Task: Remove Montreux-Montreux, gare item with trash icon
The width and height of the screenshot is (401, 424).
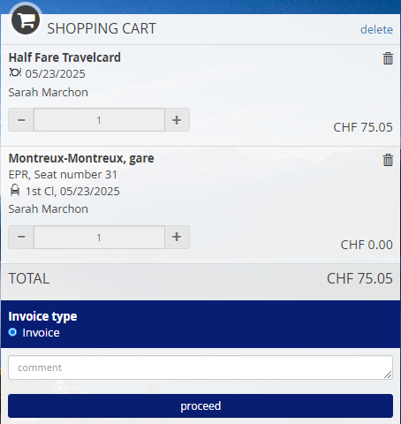Action: pos(388,160)
